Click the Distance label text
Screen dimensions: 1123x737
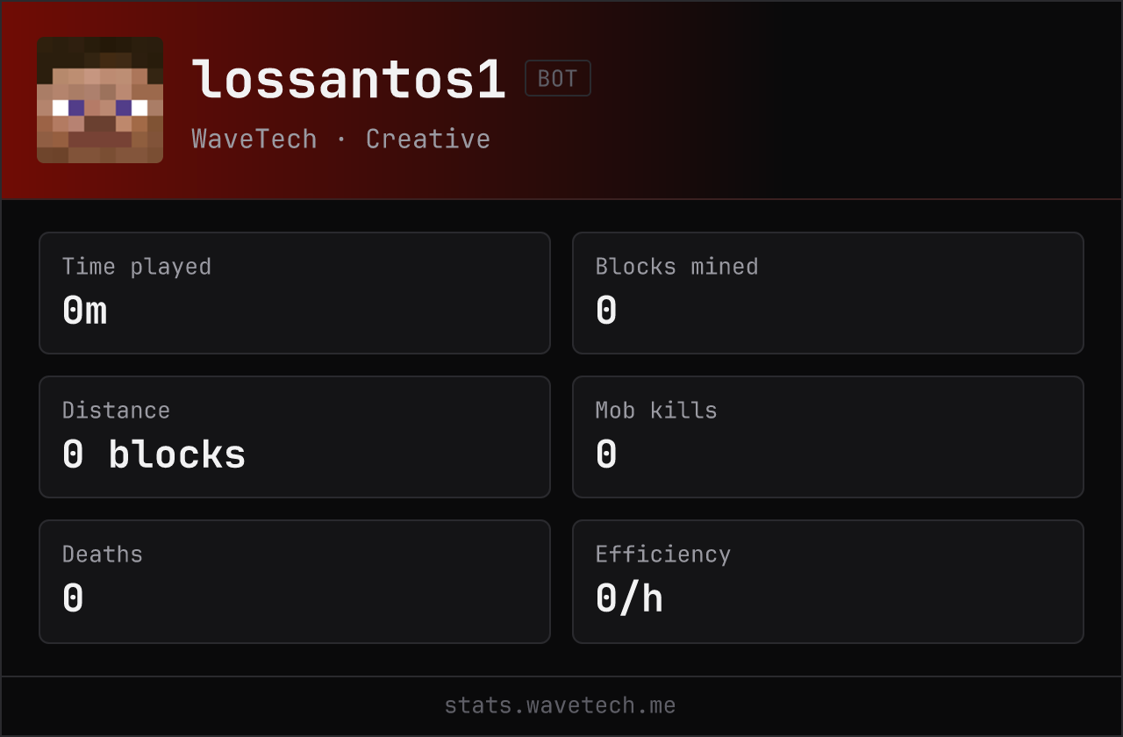coord(116,411)
